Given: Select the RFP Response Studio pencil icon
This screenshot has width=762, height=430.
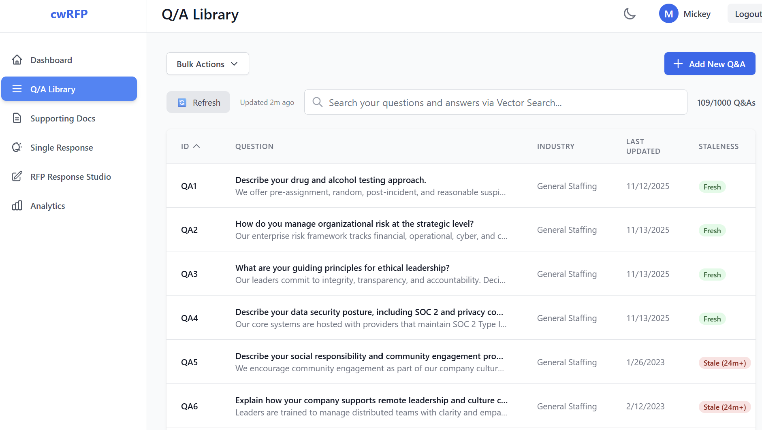Looking at the screenshot, I should (x=17, y=177).
